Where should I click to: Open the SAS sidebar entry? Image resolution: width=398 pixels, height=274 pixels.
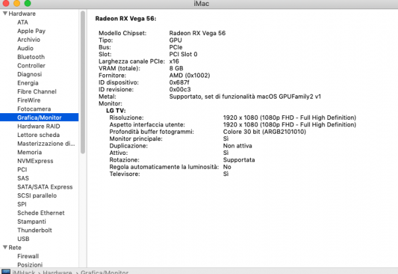click(x=23, y=178)
